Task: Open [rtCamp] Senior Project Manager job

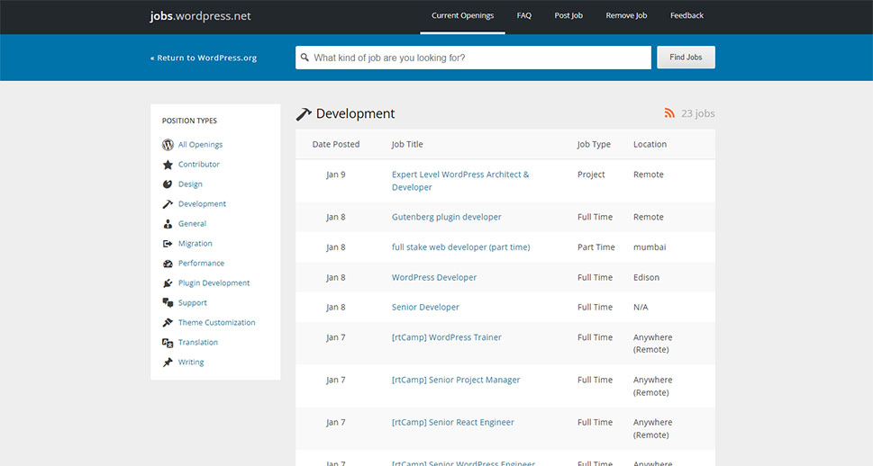Action: tap(456, 380)
